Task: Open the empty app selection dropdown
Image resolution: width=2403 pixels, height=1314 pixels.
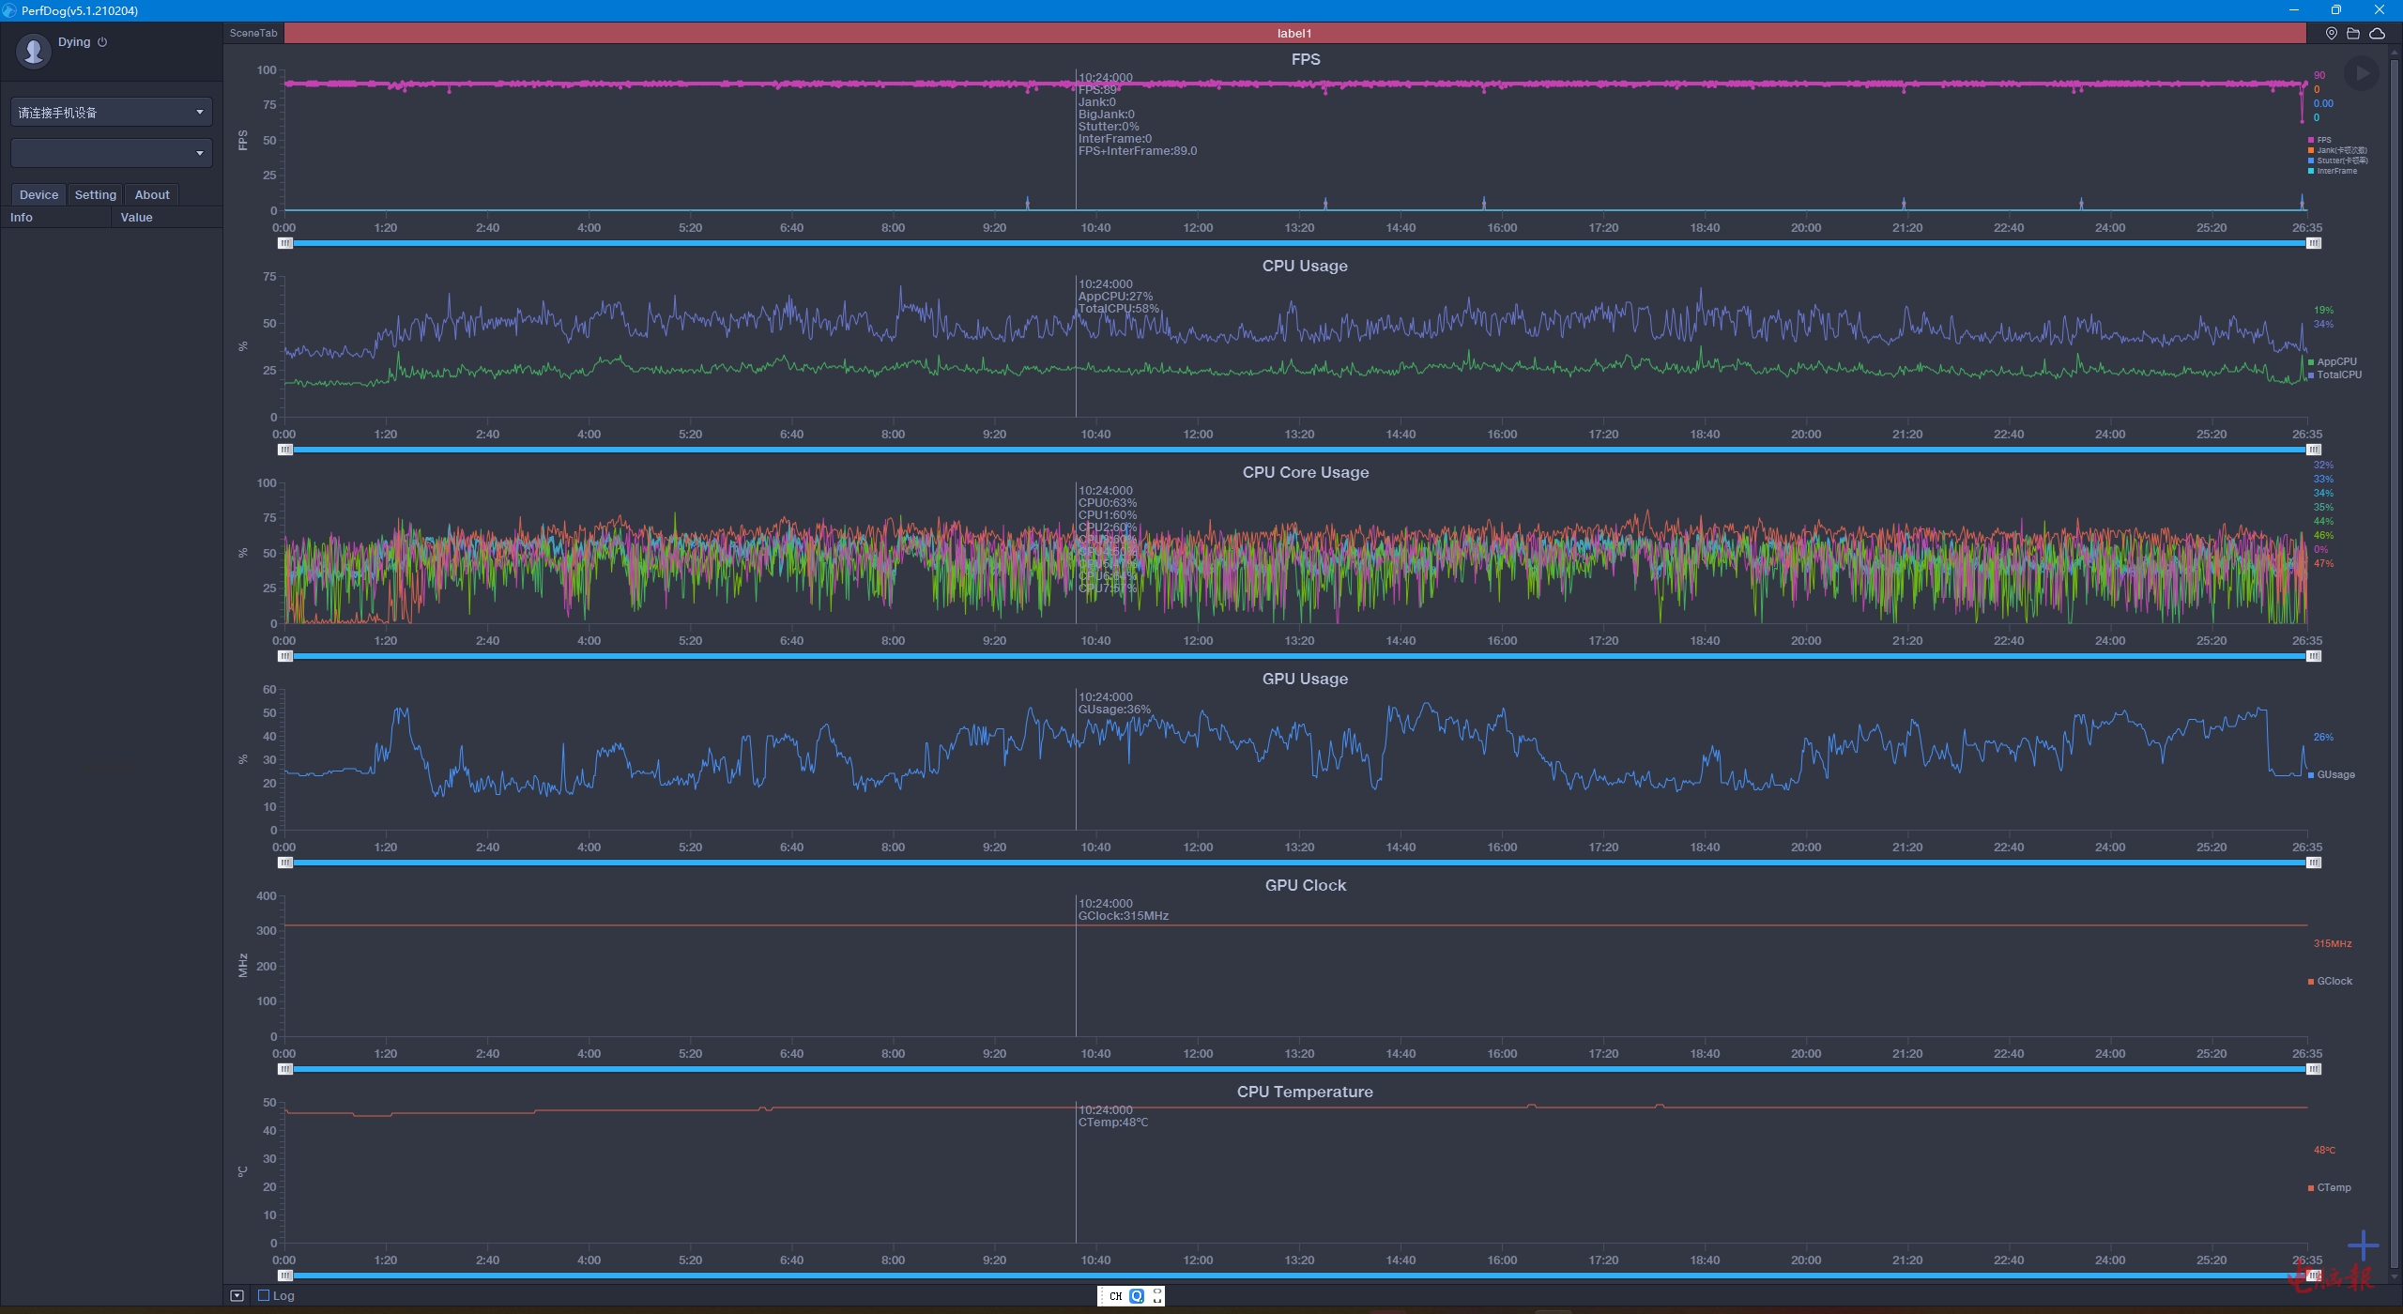Action: coord(111,152)
